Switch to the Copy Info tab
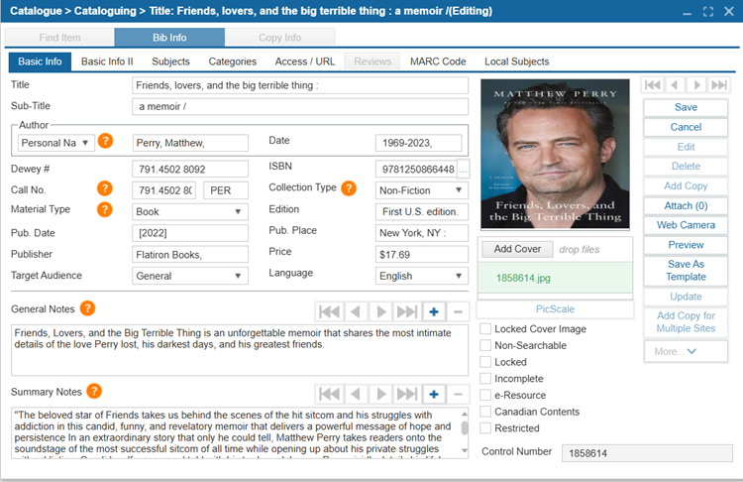Image resolution: width=743 pixels, height=482 pixels. click(x=279, y=38)
